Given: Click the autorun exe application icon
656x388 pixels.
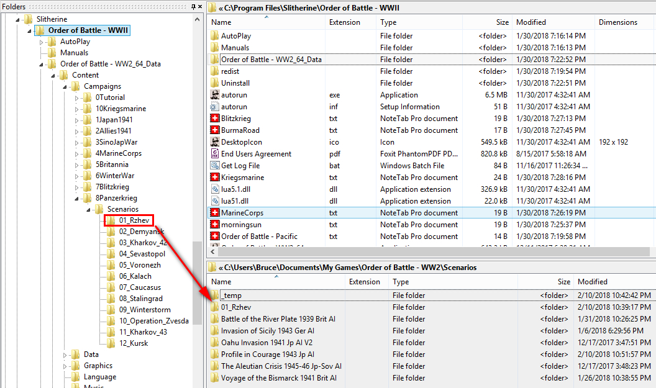Looking at the screenshot, I should pyautogui.click(x=214, y=95).
